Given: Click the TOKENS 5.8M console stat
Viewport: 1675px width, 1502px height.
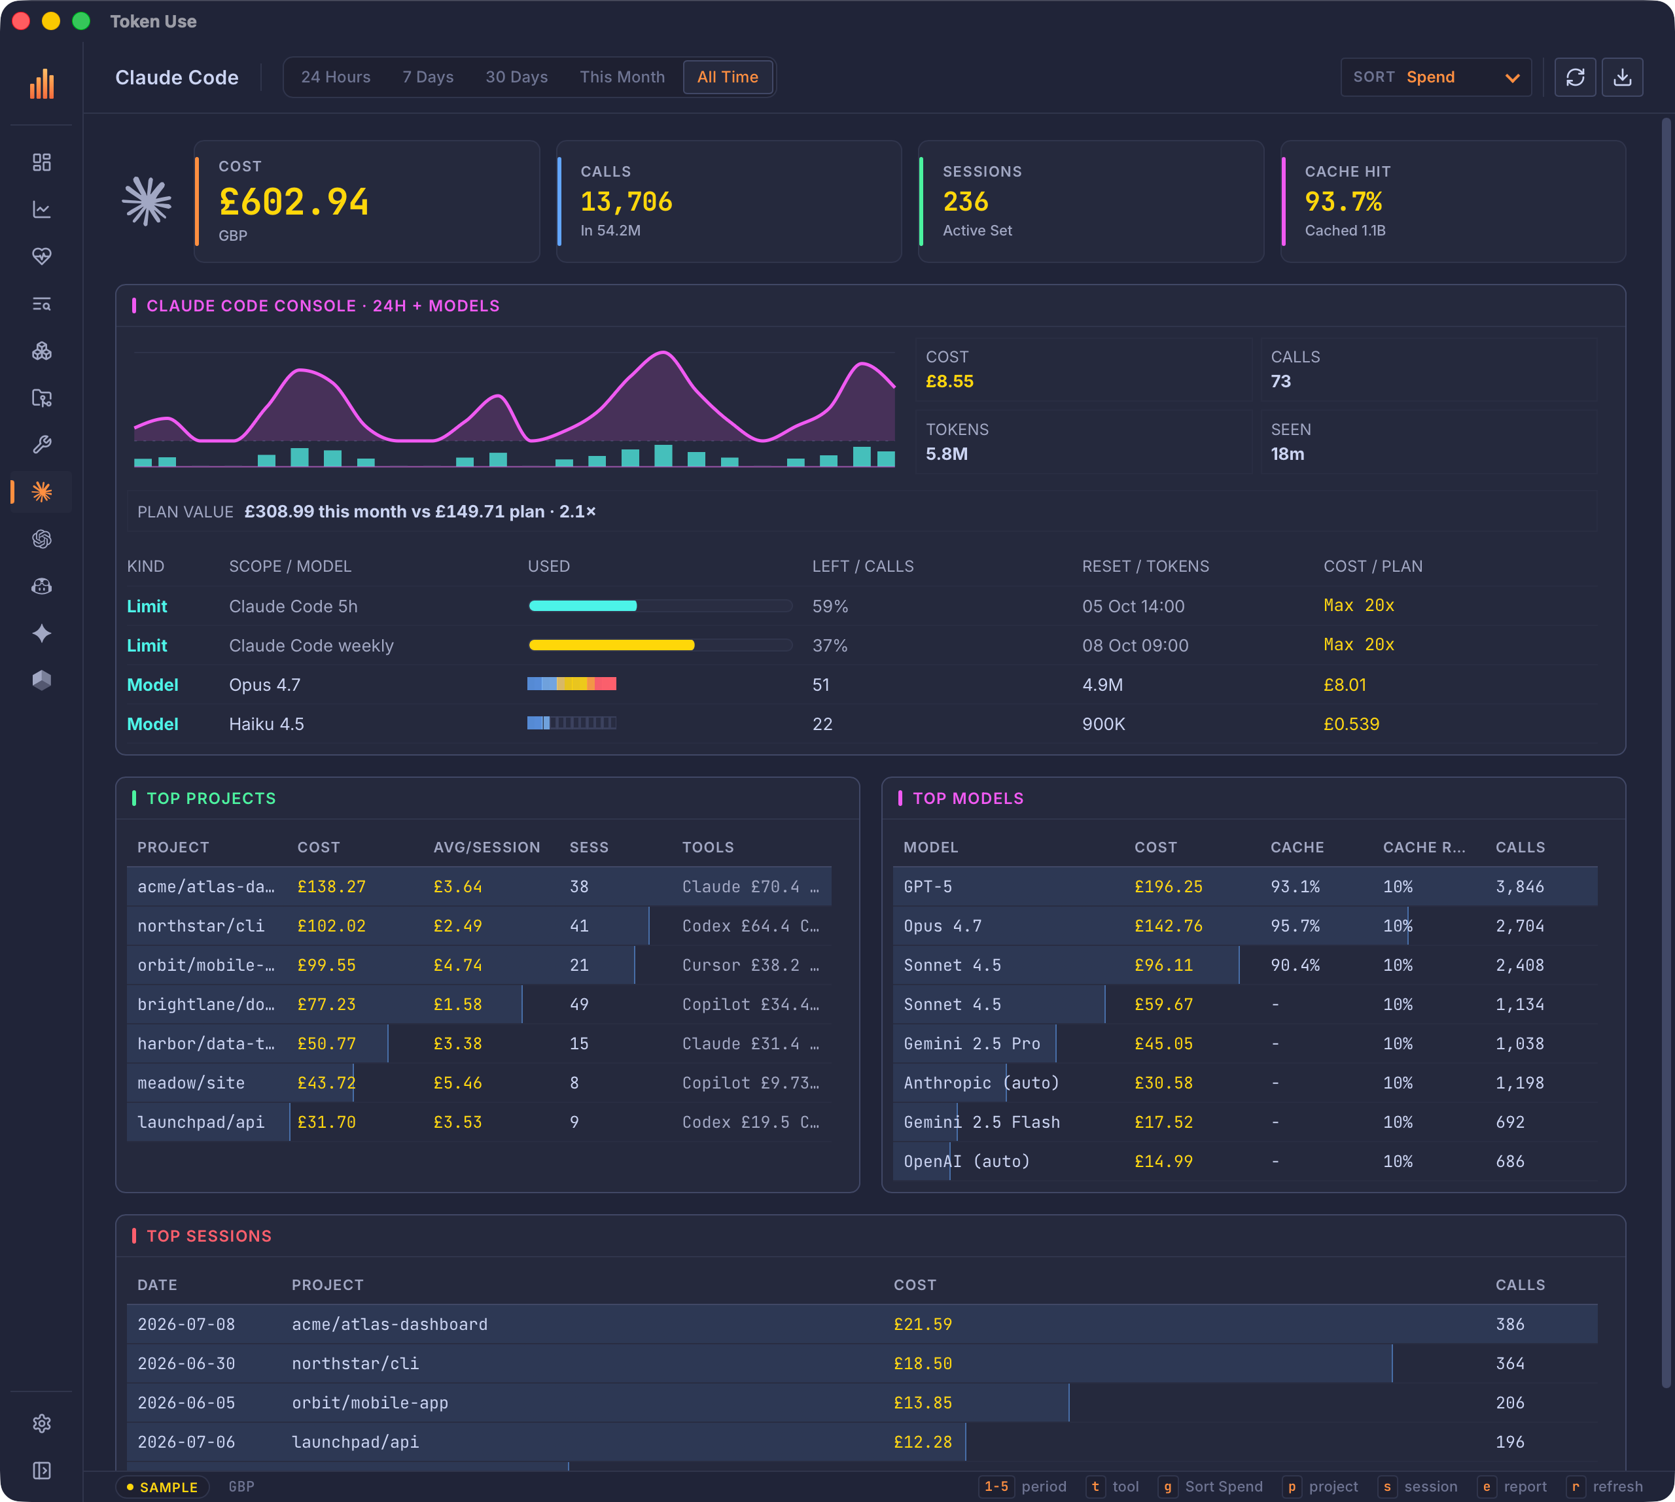Looking at the screenshot, I should pyautogui.click(x=1083, y=442).
